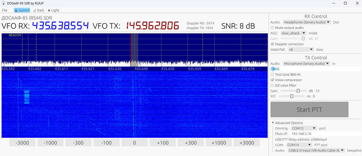Enable the Test tone 800 Hz option

272,74
